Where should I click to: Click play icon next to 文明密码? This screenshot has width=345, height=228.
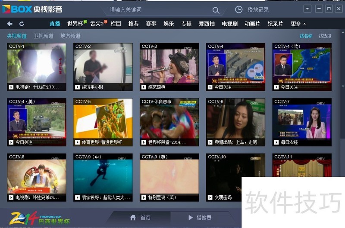210,197
